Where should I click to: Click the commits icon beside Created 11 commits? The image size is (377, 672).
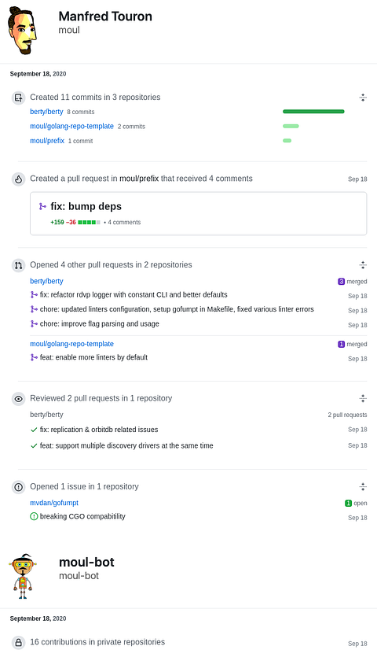18,98
